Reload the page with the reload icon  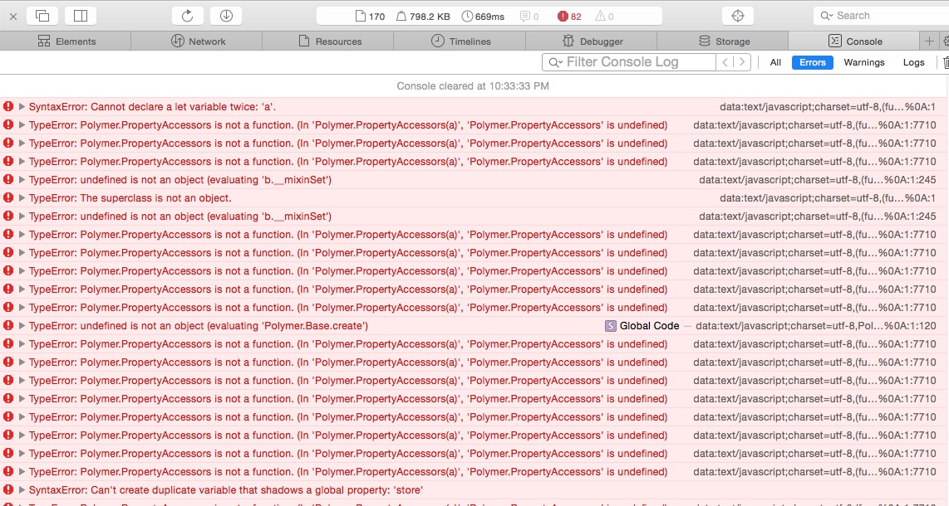coord(187,16)
